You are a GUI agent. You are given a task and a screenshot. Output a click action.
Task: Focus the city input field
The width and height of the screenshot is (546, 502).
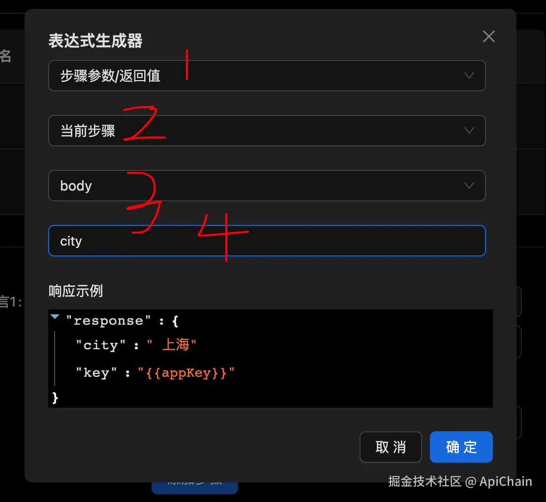(267, 241)
